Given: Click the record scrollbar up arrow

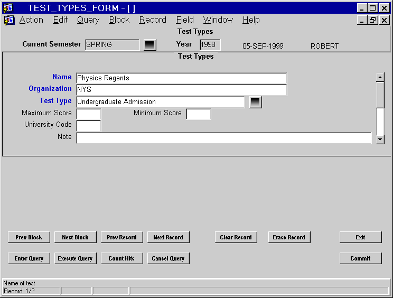Looking at the screenshot, I should click(x=380, y=77).
